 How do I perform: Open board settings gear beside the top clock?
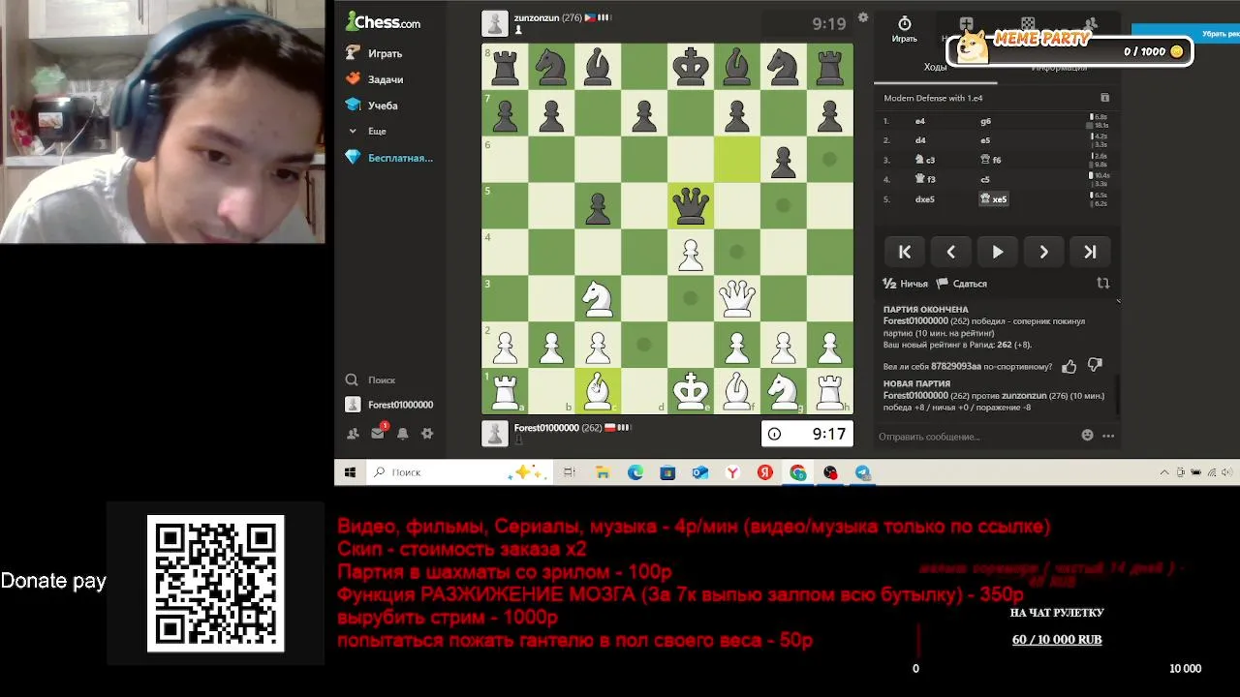pyautogui.click(x=863, y=17)
